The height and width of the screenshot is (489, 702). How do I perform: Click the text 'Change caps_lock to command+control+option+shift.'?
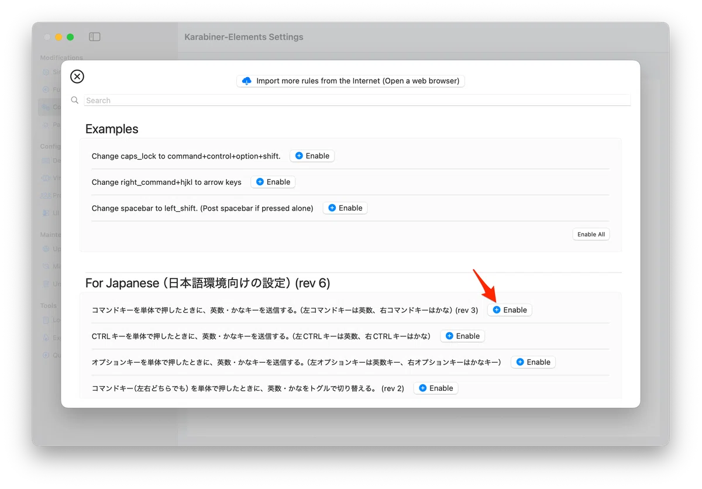pyautogui.click(x=186, y=156)
